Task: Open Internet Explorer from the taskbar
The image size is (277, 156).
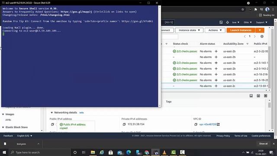Action: click(x=102, y=152)
